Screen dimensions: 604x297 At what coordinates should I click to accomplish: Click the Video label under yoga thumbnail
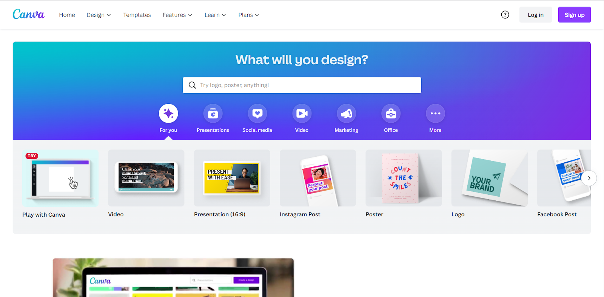(x=116, y=214)
